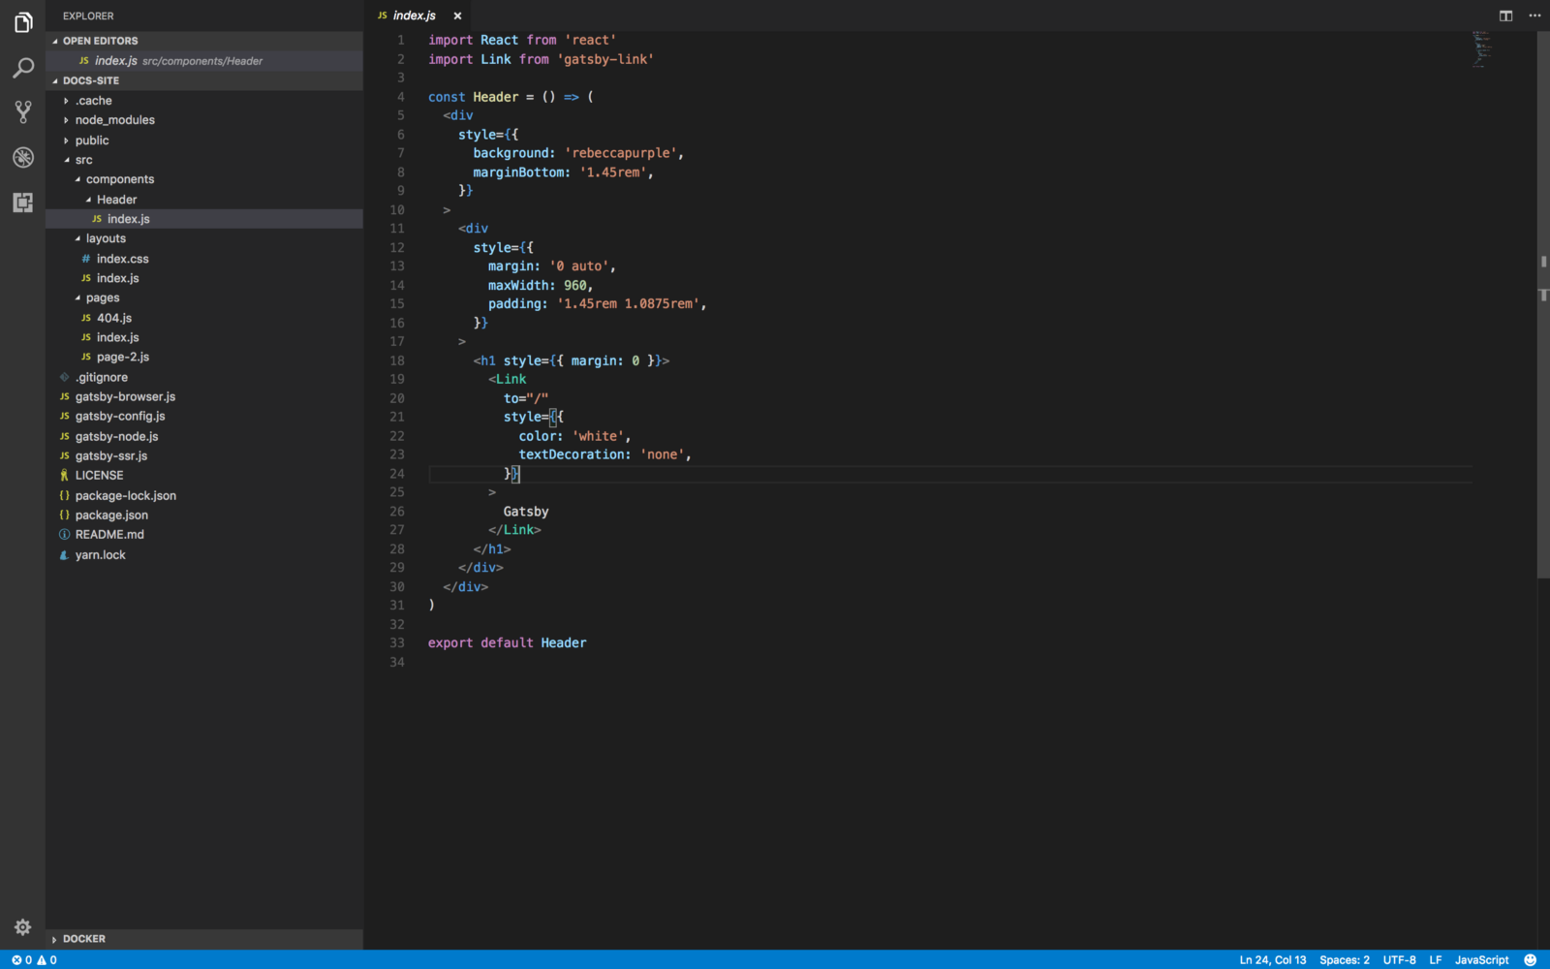The height and width of the screenshot is (969, 1550).
Task: Expand the node_modules folder
Action: point(114,120)
